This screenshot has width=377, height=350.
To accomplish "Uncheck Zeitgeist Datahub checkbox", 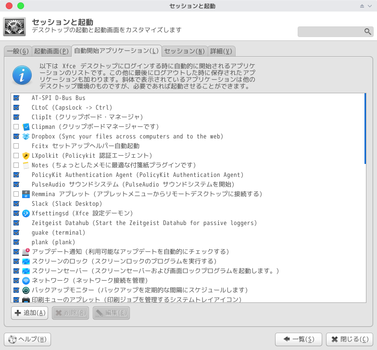I will 16,223.
